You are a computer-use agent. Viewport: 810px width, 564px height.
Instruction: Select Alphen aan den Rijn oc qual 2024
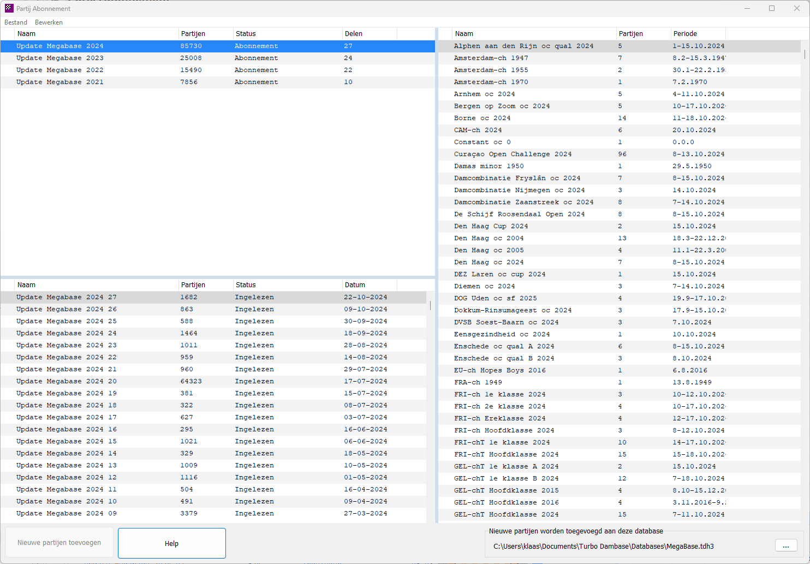point(620,46)
